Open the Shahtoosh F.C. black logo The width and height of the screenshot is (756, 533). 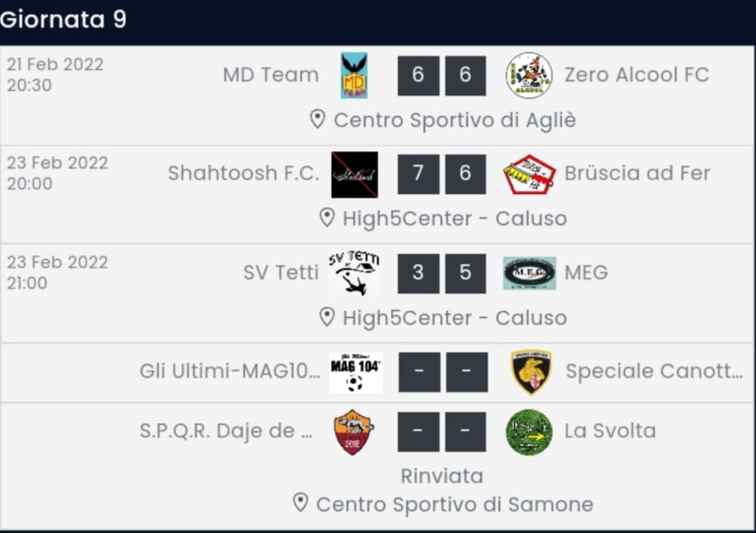click(354, 174)
